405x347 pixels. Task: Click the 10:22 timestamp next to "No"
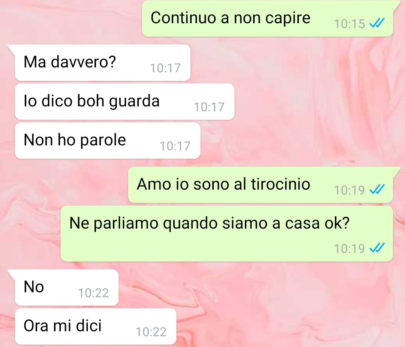tap(93, 293)
